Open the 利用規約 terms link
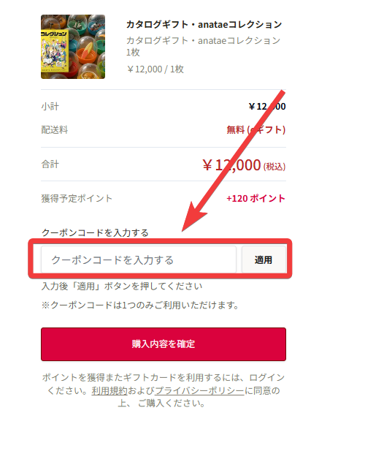The image size is (392, 451). coord(109,390)
